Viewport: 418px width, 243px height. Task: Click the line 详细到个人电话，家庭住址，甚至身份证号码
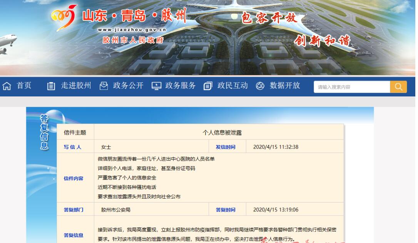146,168
